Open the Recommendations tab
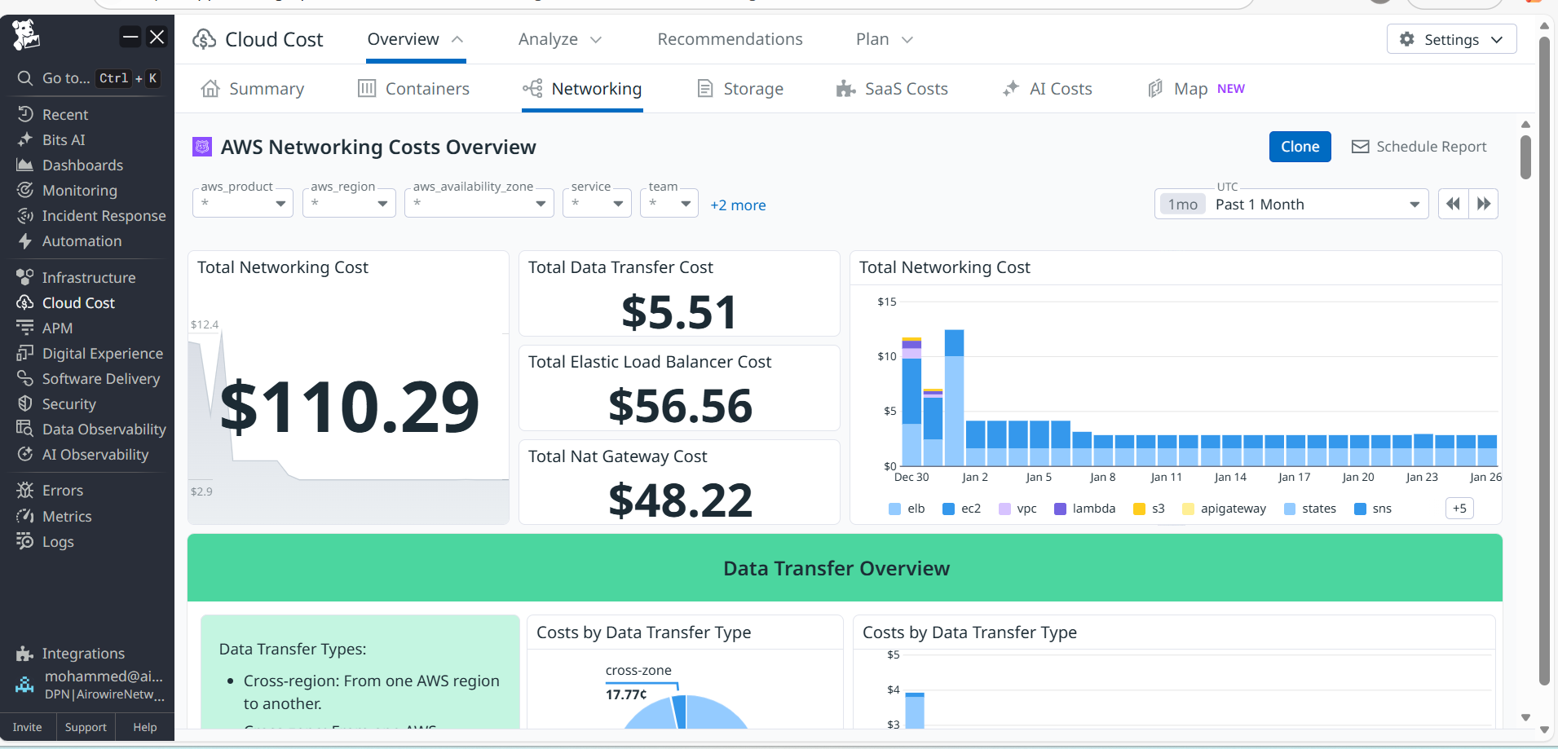This screenshot has width=1558, height=749. 730,39
